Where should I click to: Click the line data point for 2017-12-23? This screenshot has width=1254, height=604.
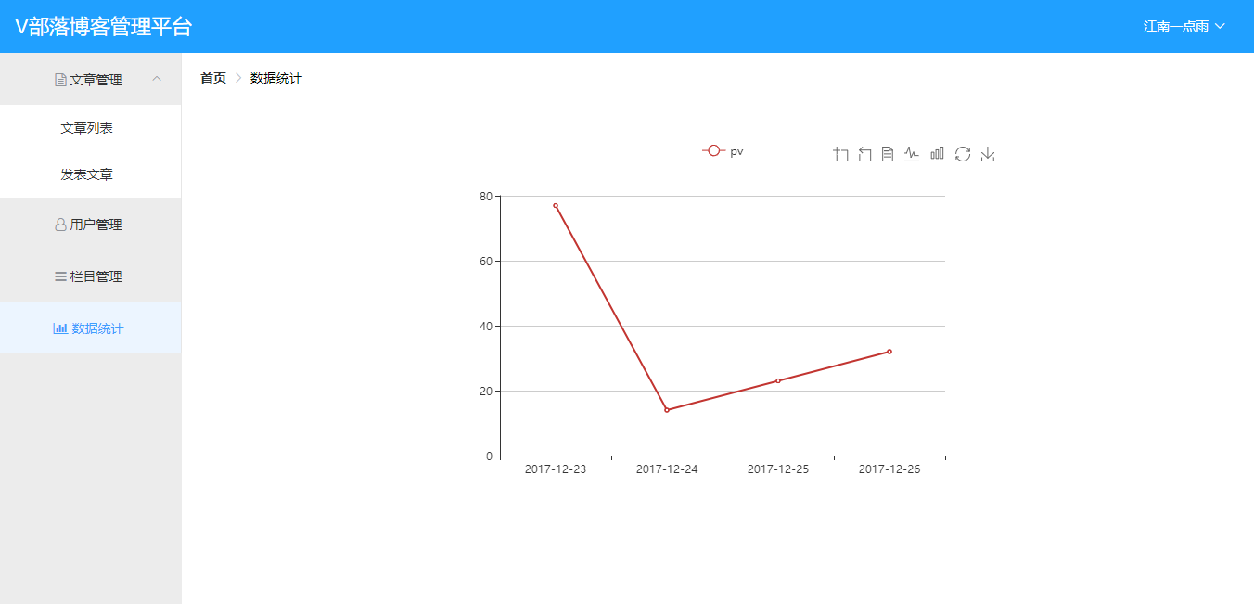tap(556, 206)
